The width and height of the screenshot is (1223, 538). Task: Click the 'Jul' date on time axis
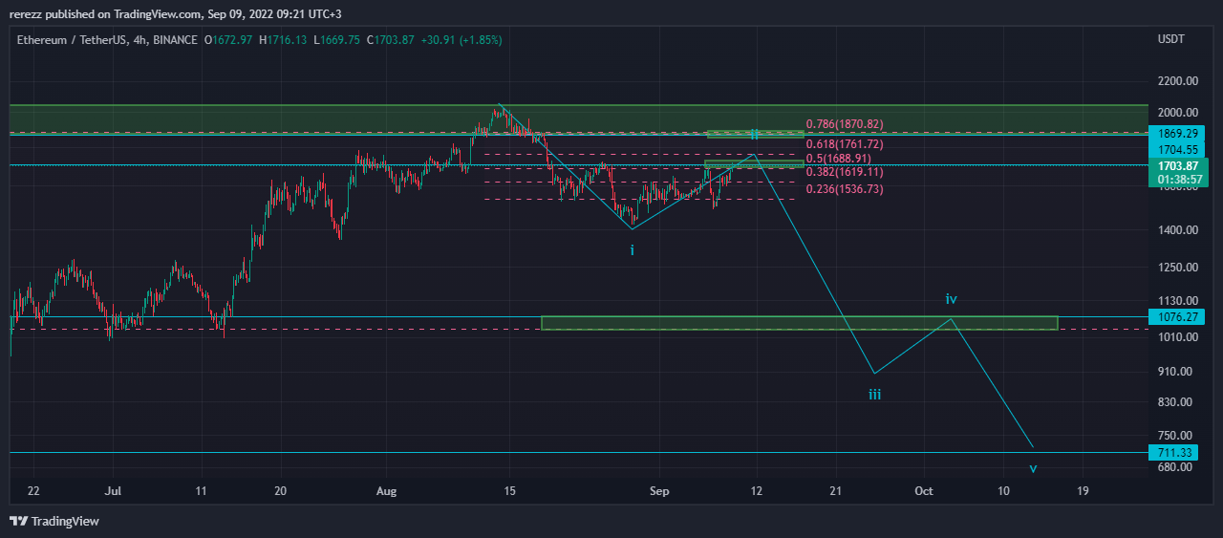114,490
